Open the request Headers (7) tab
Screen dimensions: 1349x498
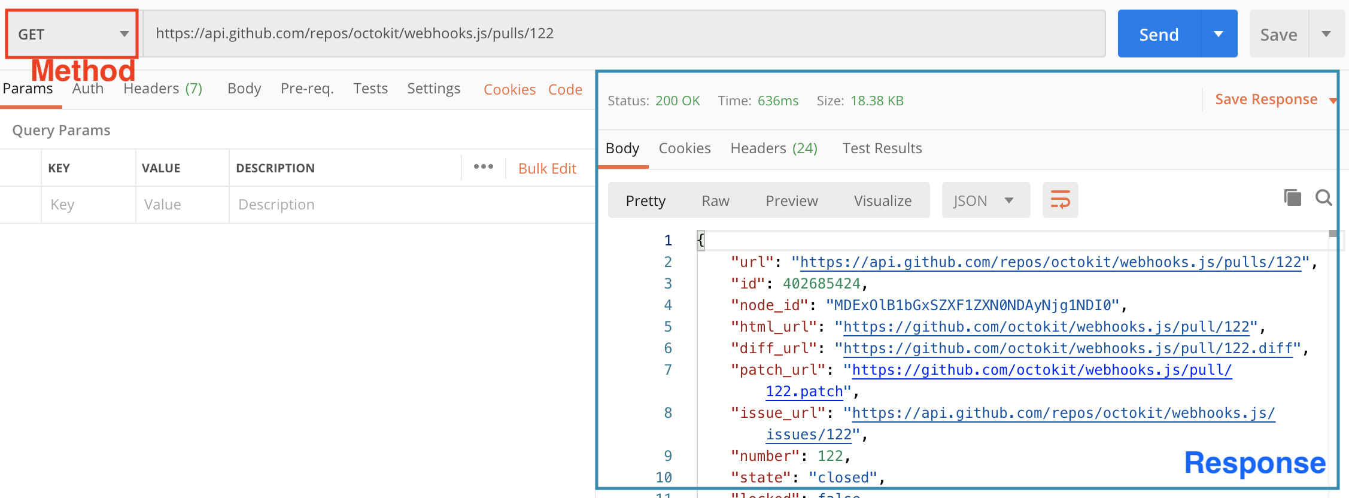pyautogui.click(x=163, y=89)
